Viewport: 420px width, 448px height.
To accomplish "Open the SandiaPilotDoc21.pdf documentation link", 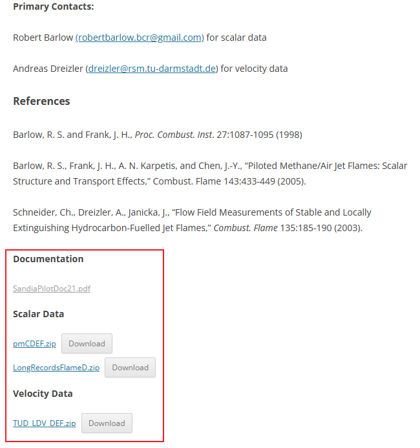I will (x=52, y=289).
